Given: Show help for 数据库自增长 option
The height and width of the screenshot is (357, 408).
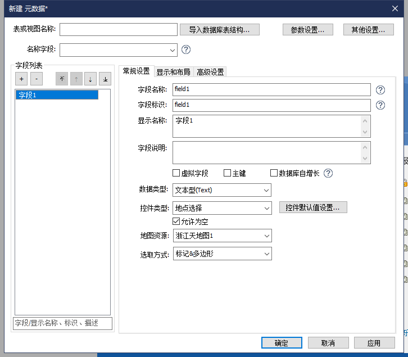Looking at the screenshot, I should 328,173.
